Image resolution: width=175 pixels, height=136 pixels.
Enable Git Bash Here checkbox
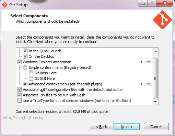(x=31, y=73)
